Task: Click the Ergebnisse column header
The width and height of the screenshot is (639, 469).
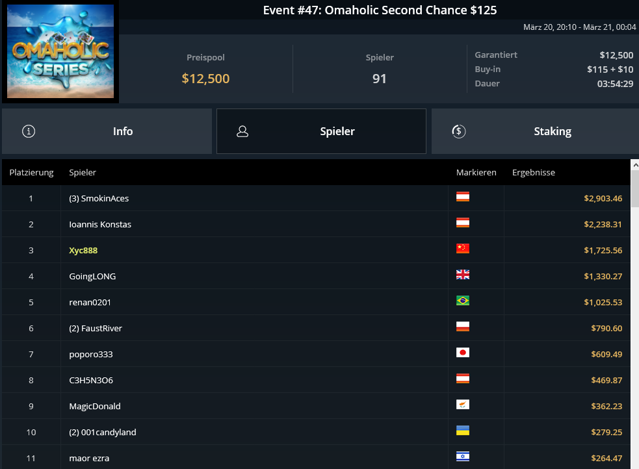Action: [534, 172]
